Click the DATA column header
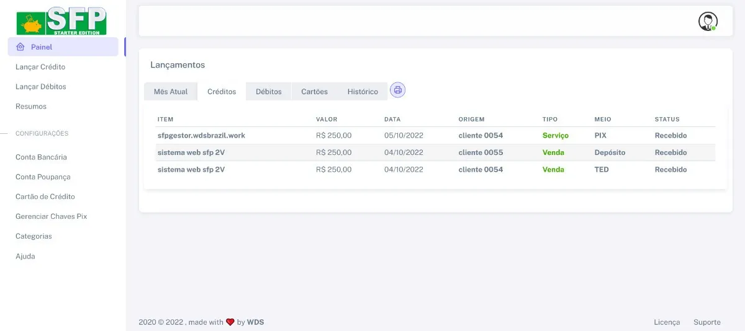 [392, 119]
